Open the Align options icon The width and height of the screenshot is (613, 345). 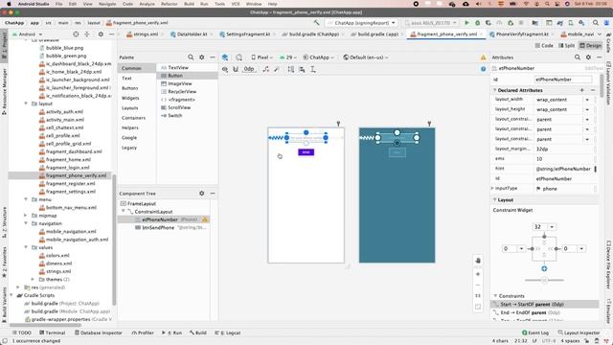[x=302, y=69]
